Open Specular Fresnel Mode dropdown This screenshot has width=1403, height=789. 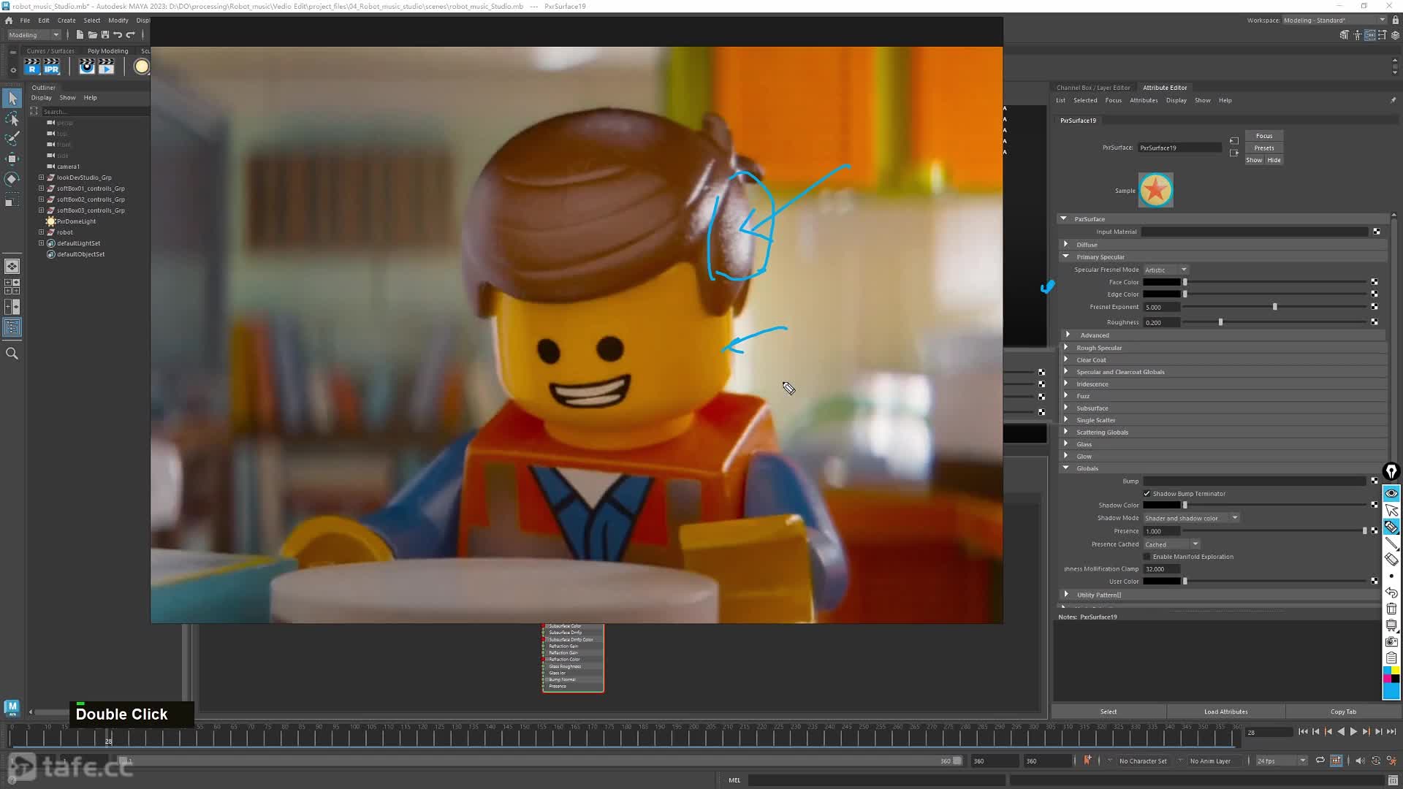(x=1166, y=270)
